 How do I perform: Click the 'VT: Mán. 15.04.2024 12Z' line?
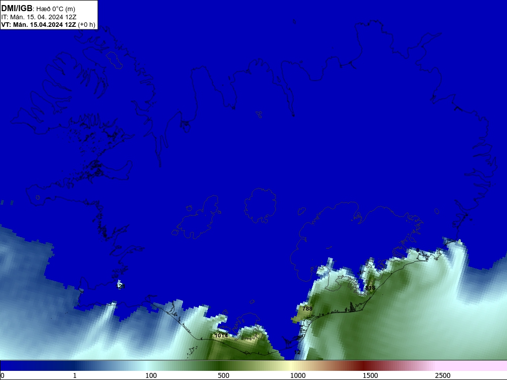[x=39, y=25]
